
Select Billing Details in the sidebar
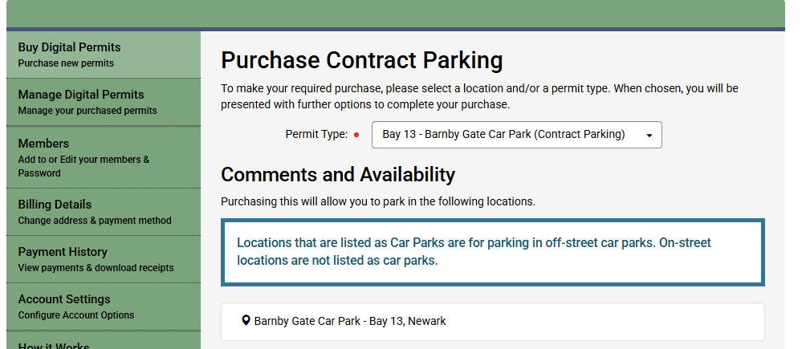pyautogui.click(x=55, y=205)
